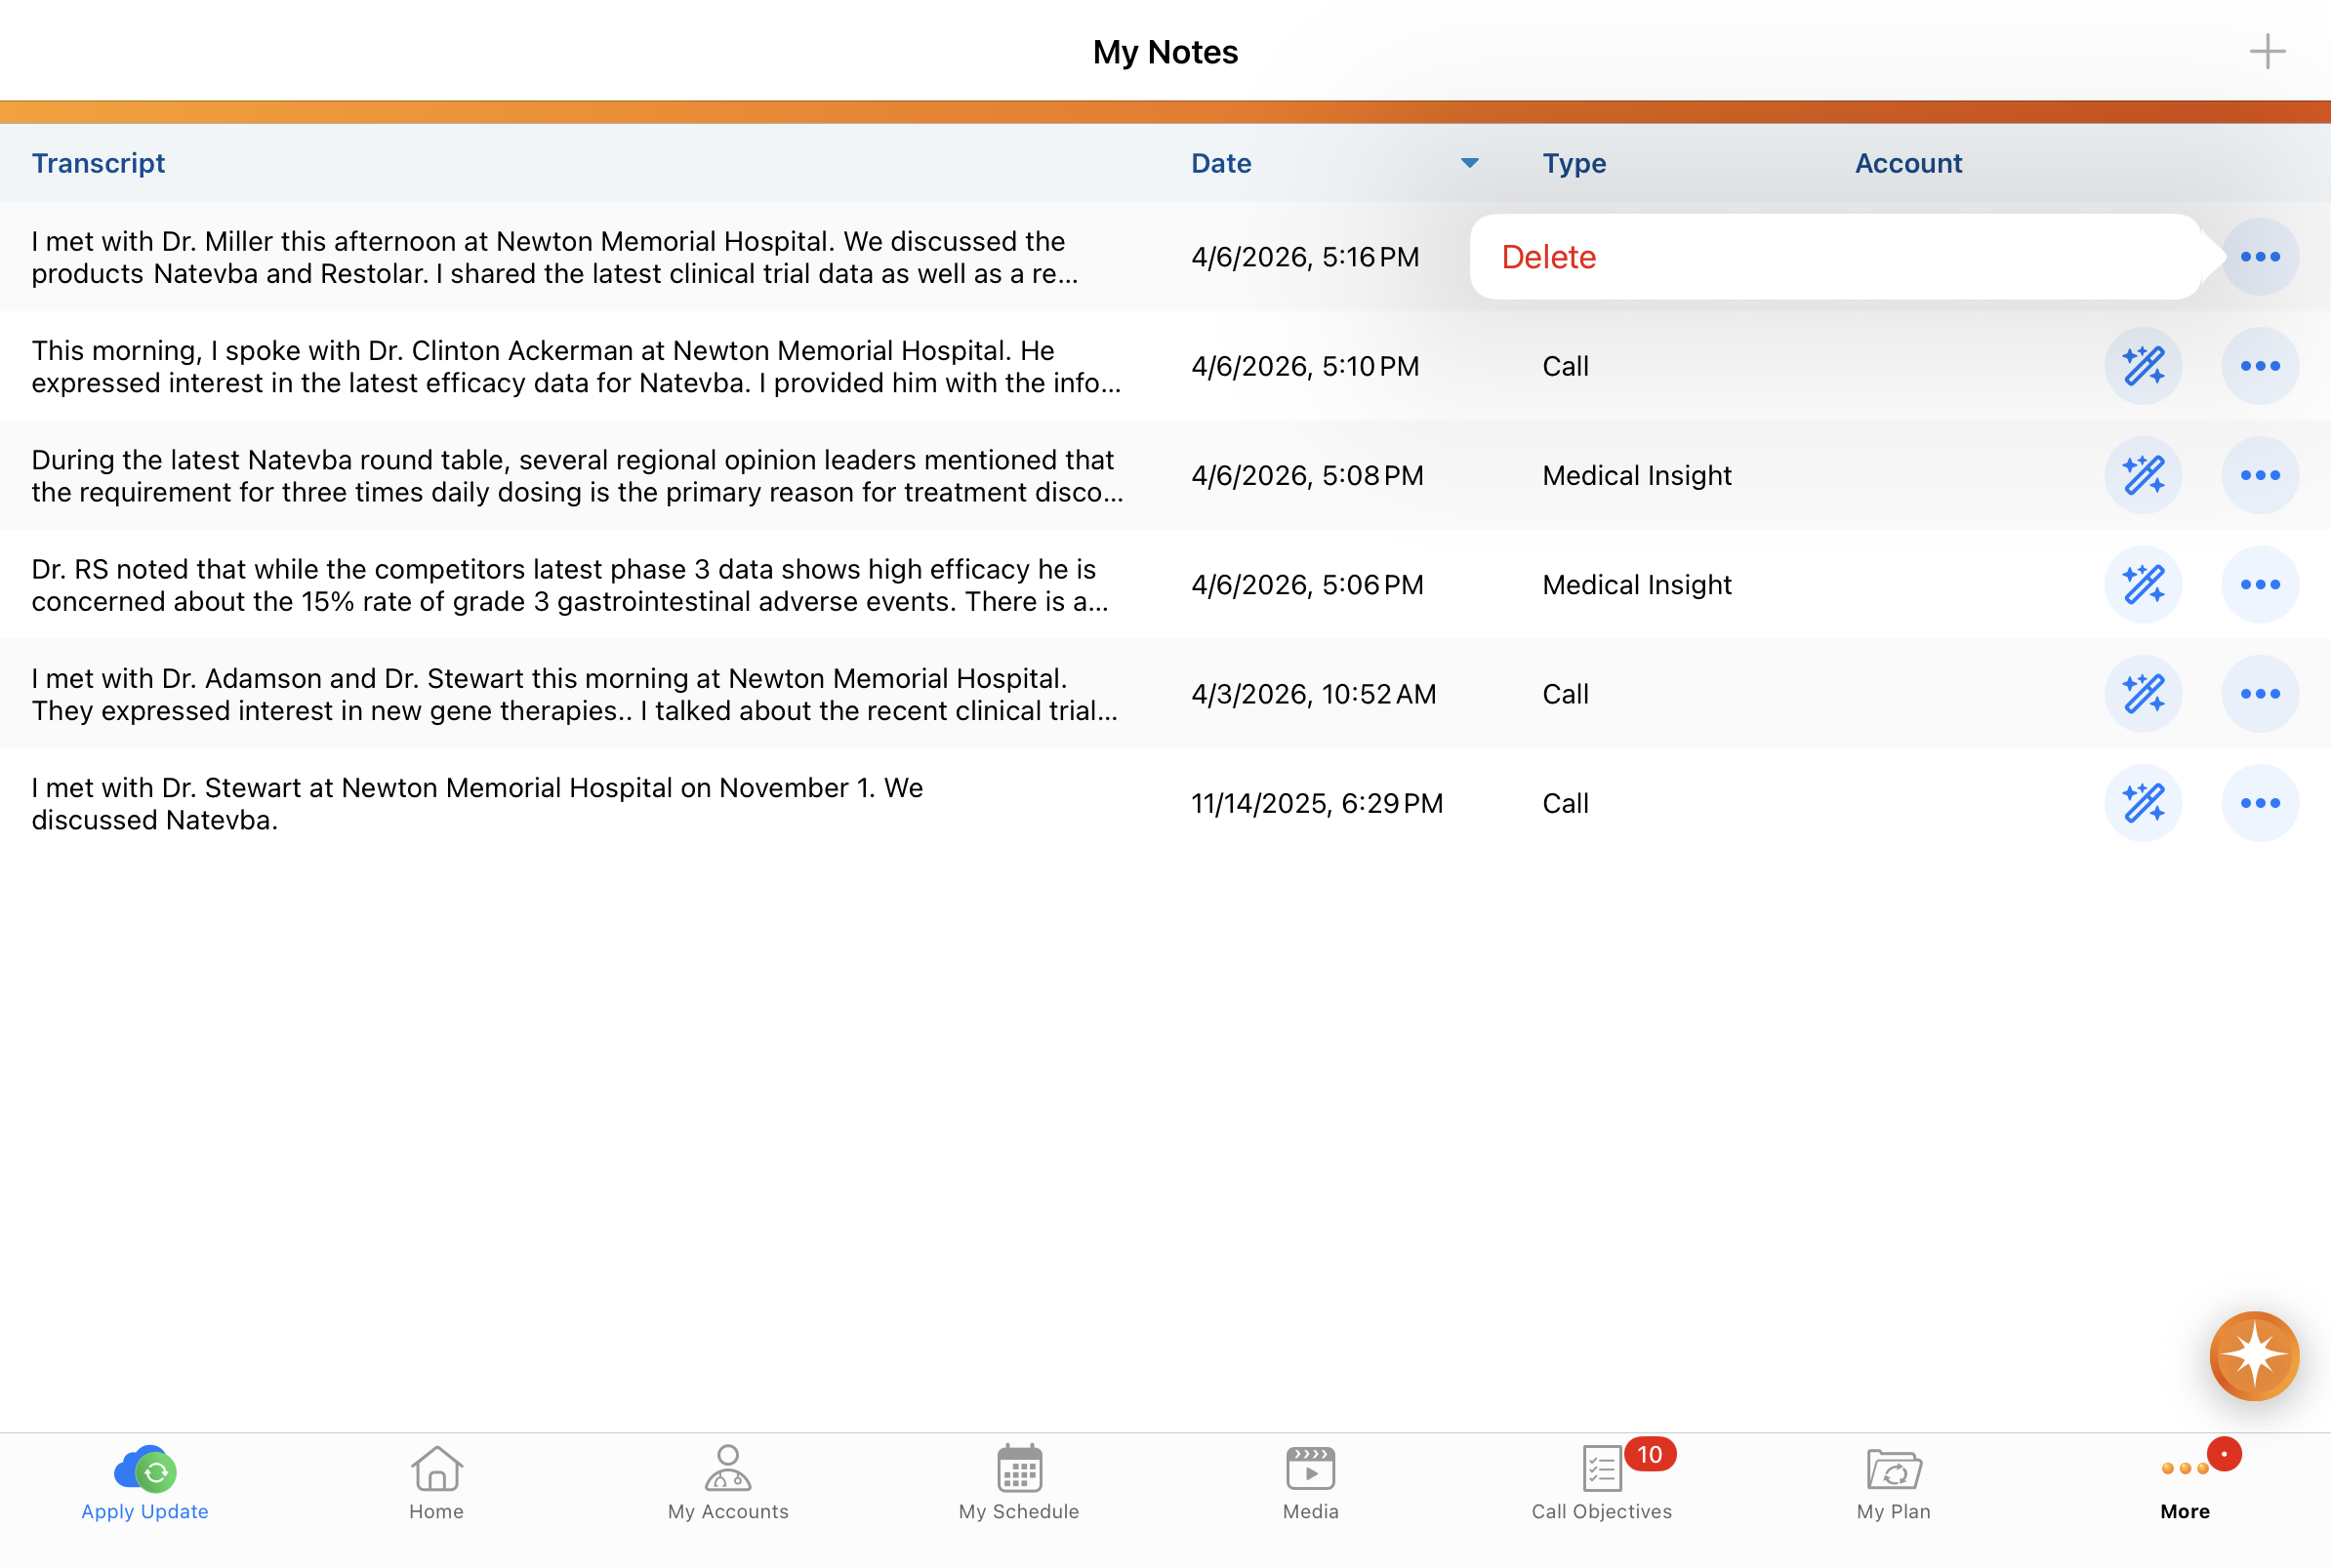Tap the Apply Update cloud icon
The image size is (2331, 1568).
pyautogui.click(x=145, y=1469)
